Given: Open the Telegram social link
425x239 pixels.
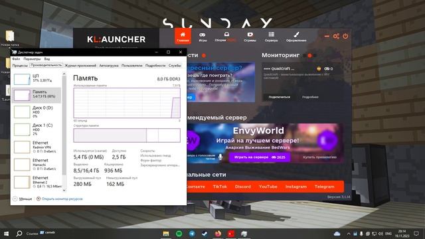Looking at the screenshot, I should 324,187.
